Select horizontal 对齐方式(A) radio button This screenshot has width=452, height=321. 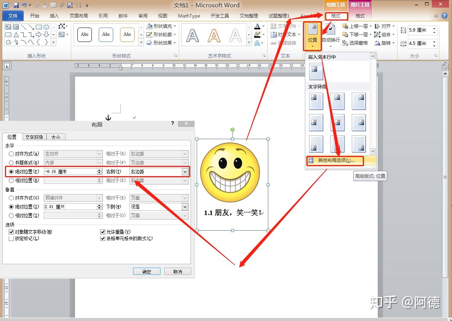(x=11, y=154)
